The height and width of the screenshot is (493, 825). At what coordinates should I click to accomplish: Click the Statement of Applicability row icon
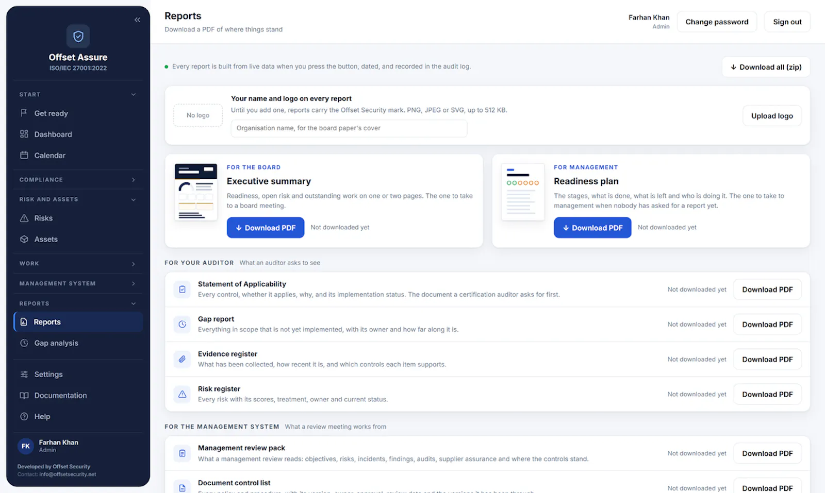pos(182,290)
